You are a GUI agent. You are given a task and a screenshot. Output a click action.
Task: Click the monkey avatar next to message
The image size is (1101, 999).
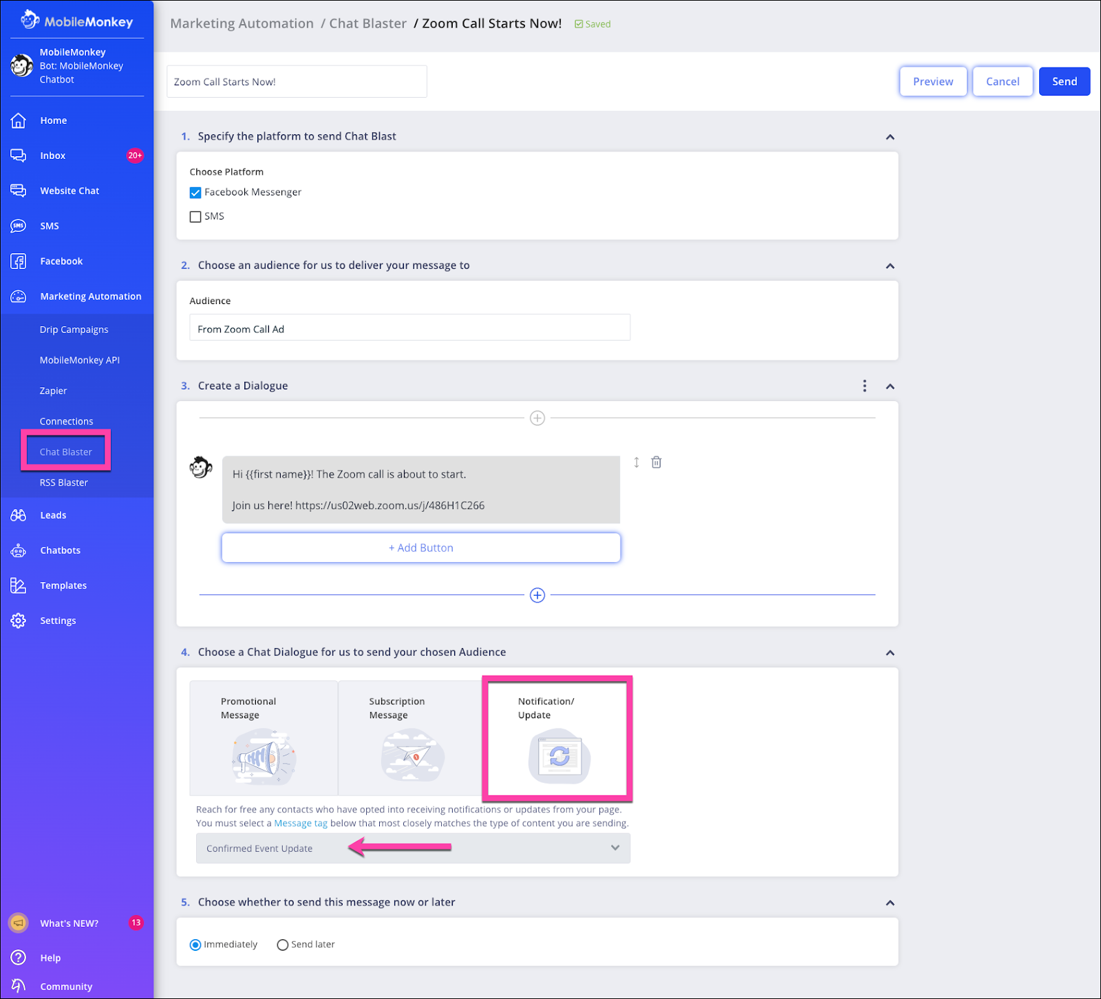tap(201, 468)
